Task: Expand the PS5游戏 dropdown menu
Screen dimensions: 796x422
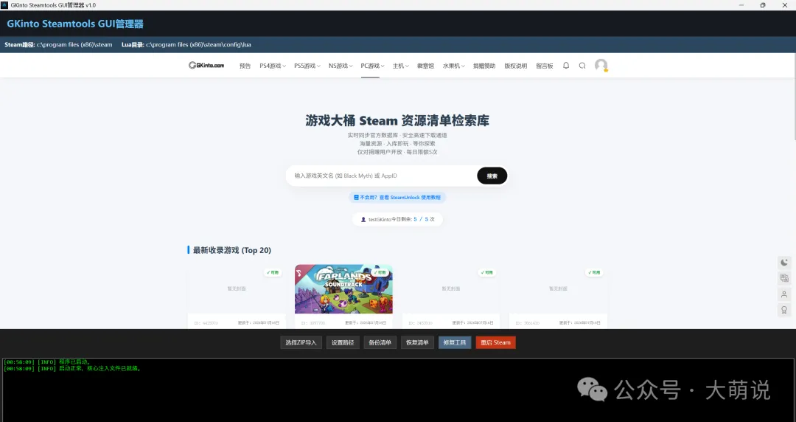Action: coord(307,66)
